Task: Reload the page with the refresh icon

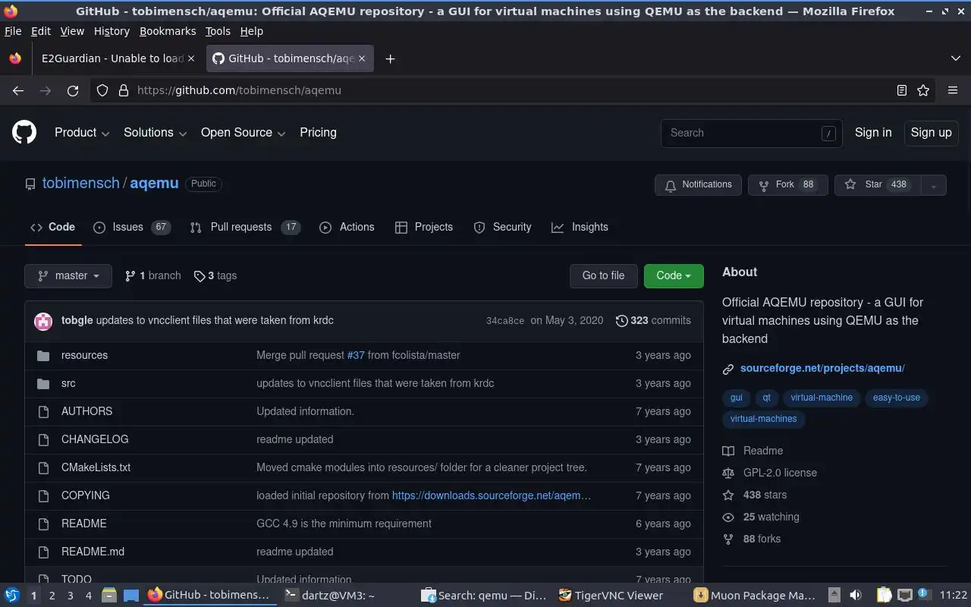Action: [73, 90]
